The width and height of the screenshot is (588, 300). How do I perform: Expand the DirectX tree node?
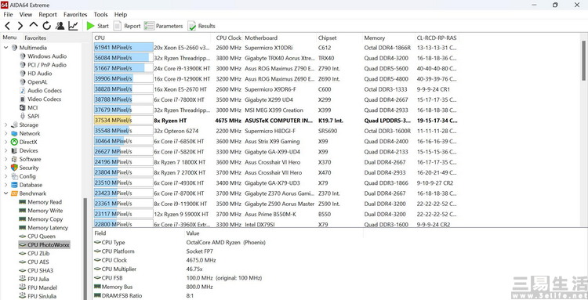click(x=5, y=142)
